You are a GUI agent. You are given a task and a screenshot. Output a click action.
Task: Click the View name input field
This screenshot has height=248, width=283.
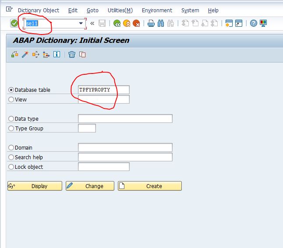coord(104,99)
